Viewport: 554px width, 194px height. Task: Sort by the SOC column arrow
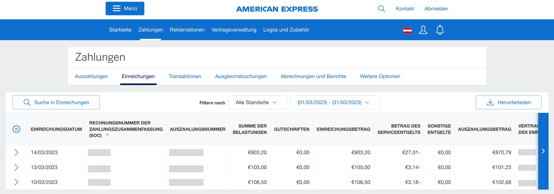click(107, 135)
